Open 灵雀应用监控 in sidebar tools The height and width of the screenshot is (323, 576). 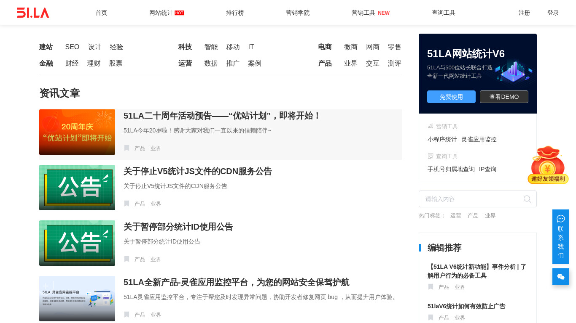point(479,139)
